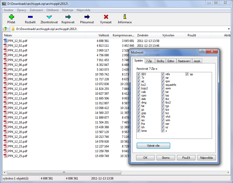Click the Storno button

click(x=165, y=158)
